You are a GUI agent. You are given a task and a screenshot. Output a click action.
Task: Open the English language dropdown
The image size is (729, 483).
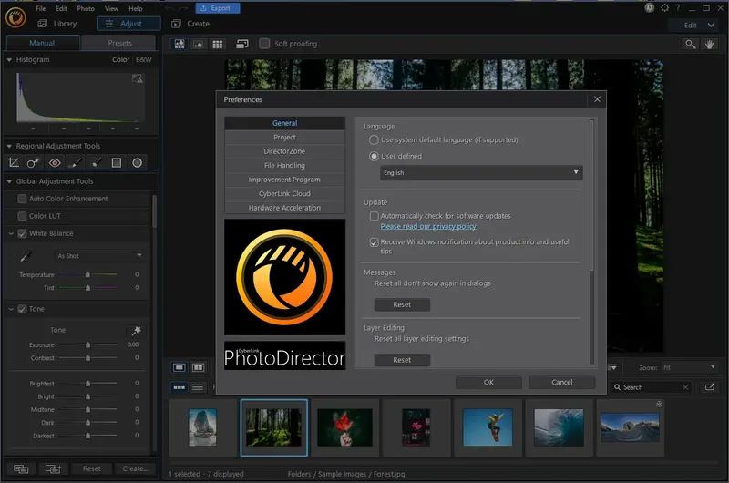tap(481, 172)
